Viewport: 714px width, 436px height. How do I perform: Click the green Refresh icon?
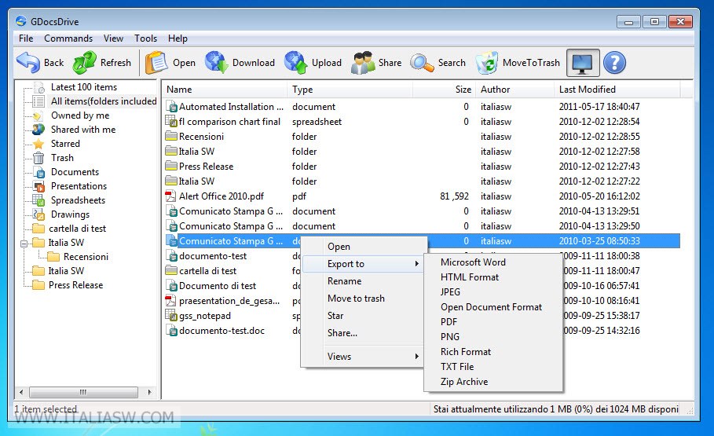pyautogui.click(x=85, y=62)
